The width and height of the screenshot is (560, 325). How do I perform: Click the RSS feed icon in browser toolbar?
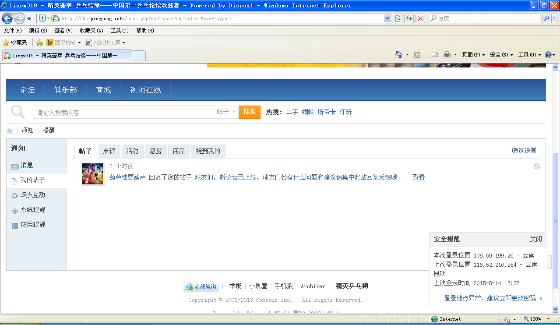[417, 54]
